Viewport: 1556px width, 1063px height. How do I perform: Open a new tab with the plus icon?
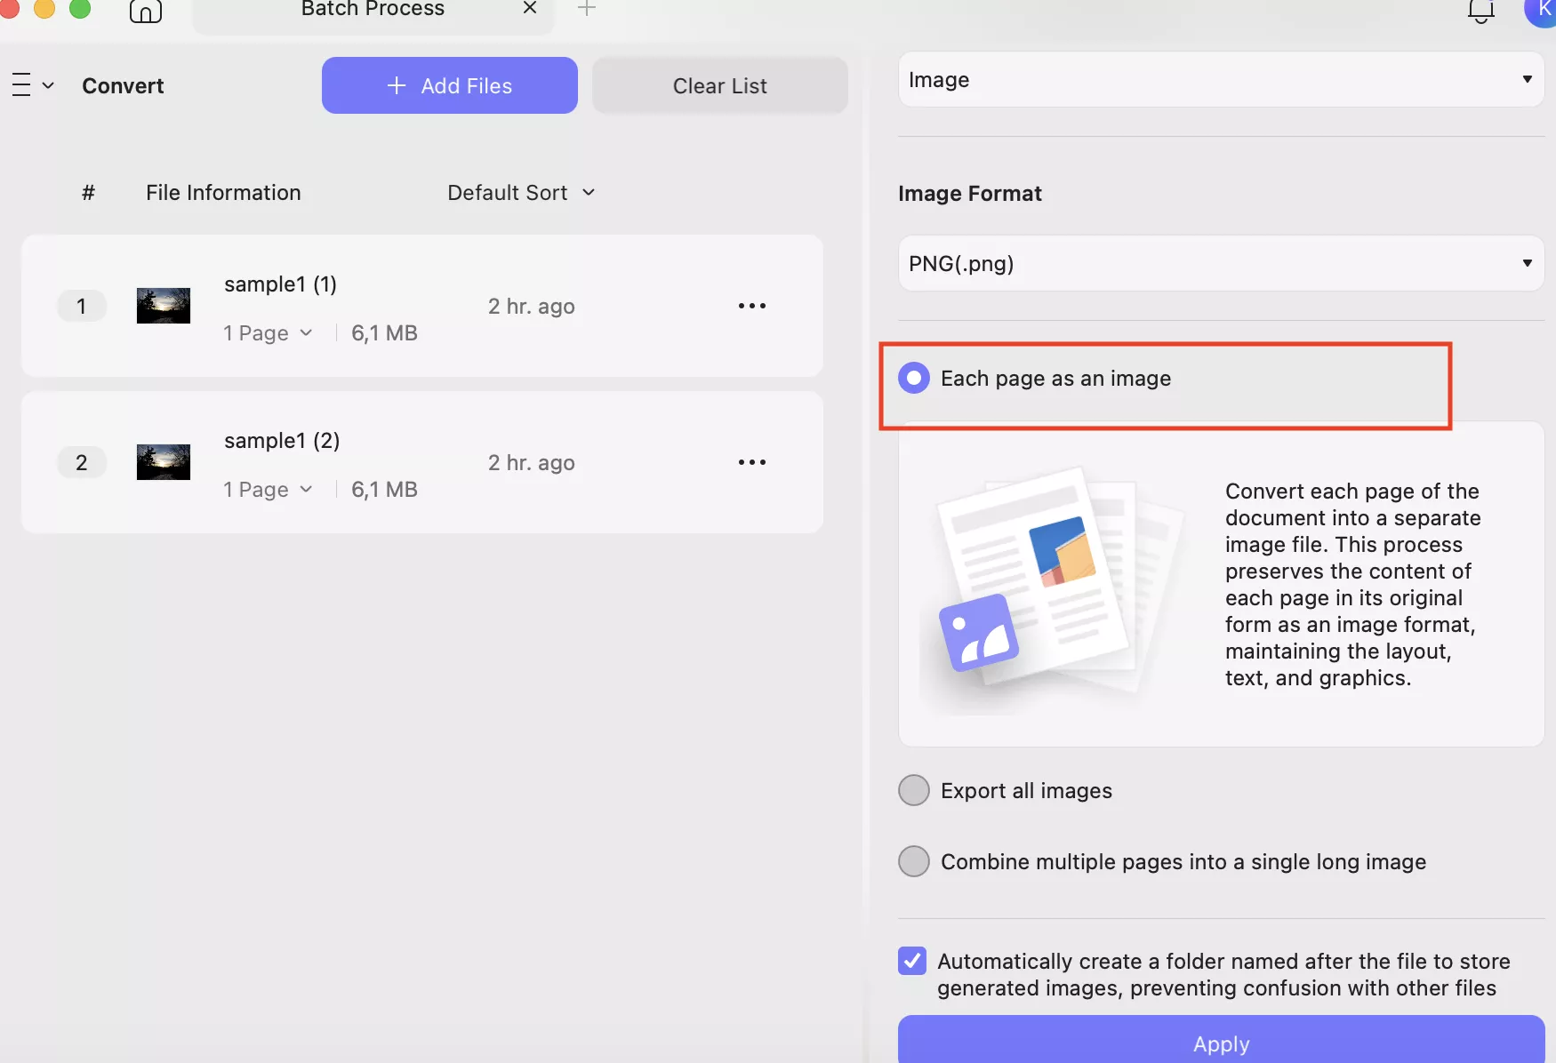(x=586, y=9)
